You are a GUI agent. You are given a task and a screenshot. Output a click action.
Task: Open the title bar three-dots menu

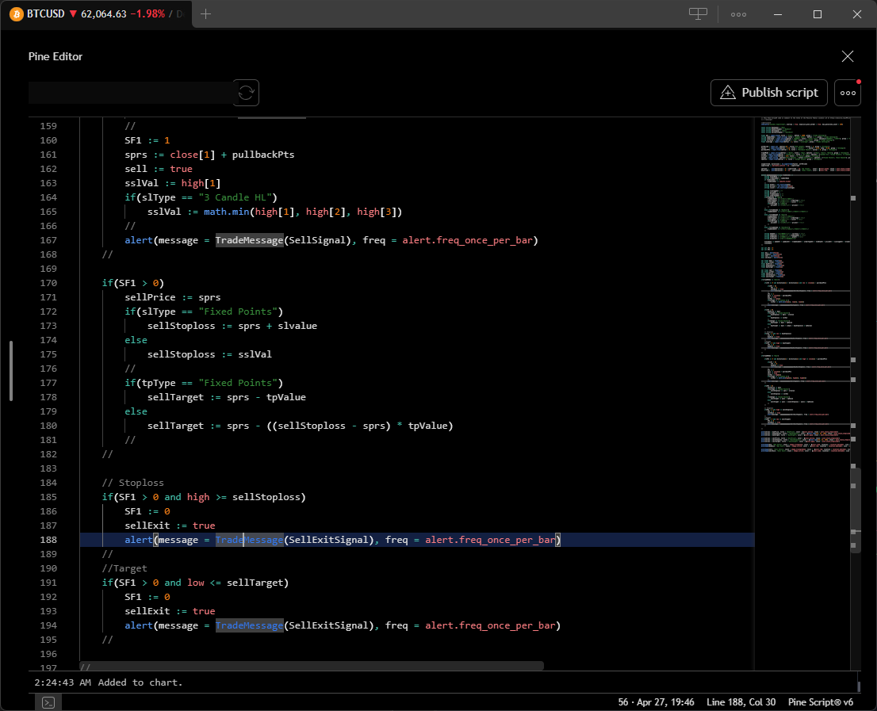pos(738,14)
